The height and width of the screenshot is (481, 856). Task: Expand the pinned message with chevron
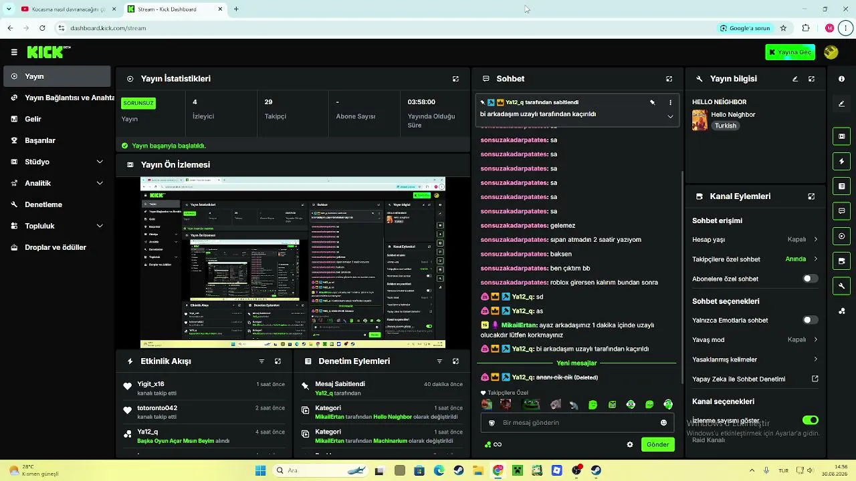point(670,116)
